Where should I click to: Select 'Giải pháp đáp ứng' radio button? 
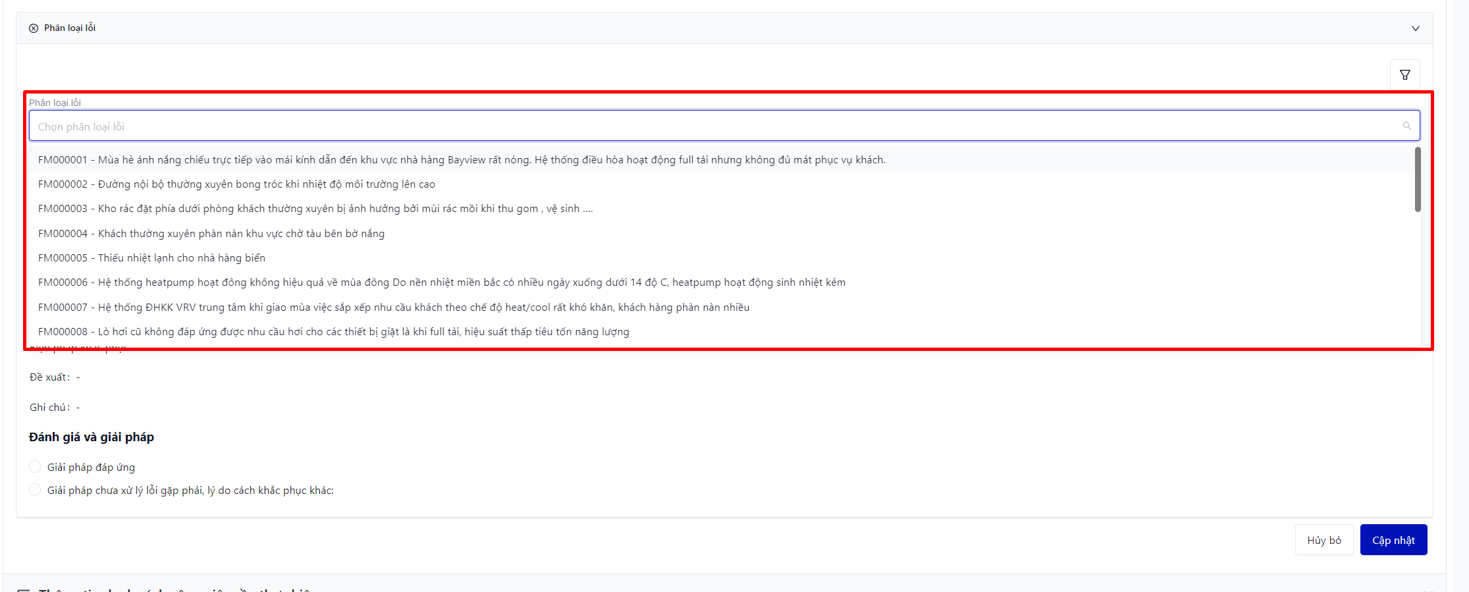36,467
